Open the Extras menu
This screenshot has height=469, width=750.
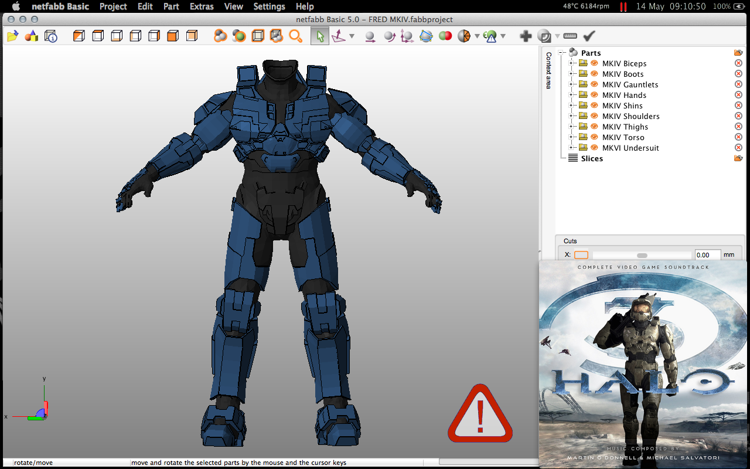pos(202,6)
